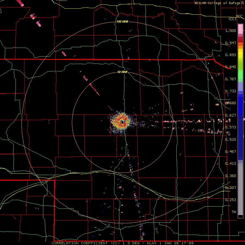This screenshot has height=245, width=245.
Task: Click the 50 NMI range ring label
Action: click(122, 72)
